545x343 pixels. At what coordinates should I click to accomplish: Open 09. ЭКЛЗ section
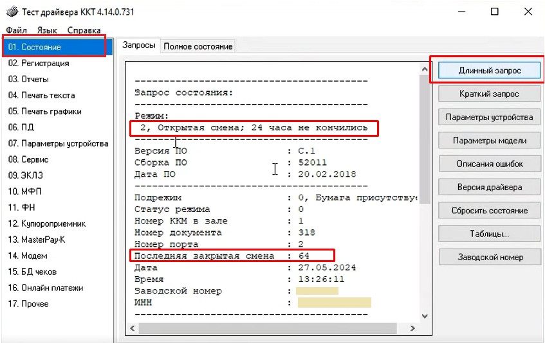click(x=25, y=175)
